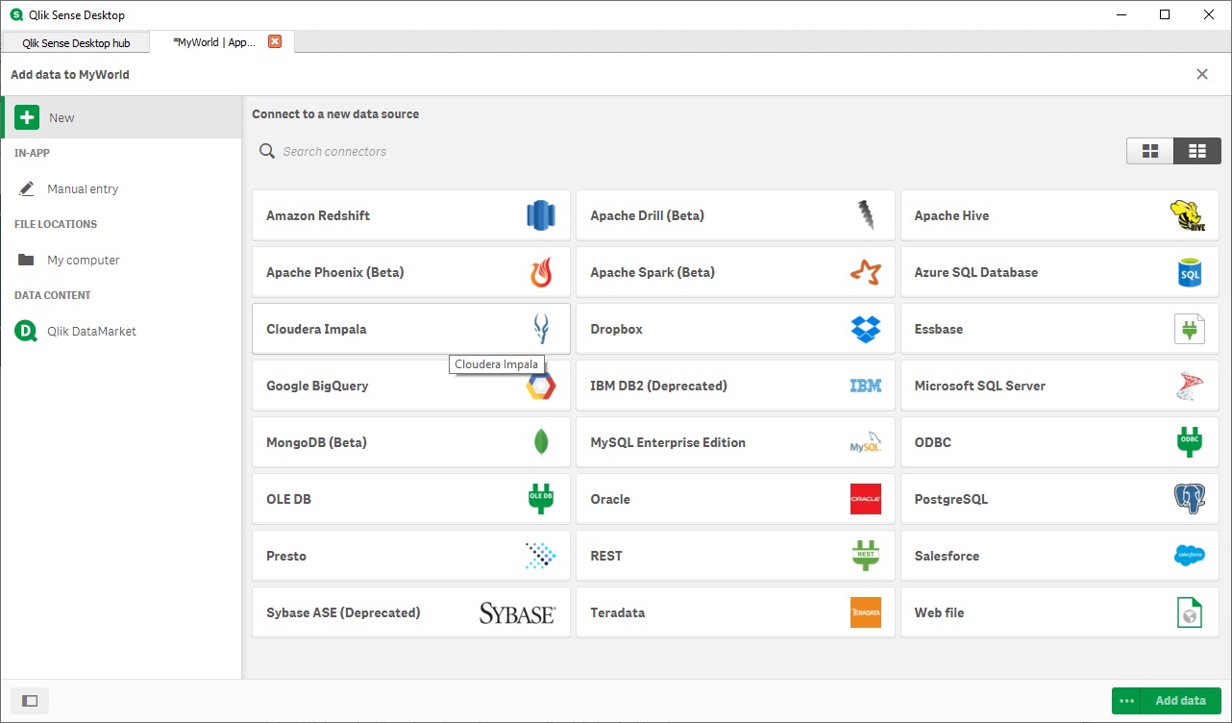This screenshot has height=723, width=1232.
Task: Click the Salesforce cloud icon
Action: click(x=1190, y=556)
